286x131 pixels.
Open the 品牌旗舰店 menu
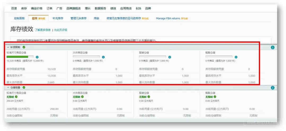pyautogui.click(x=74, y=8)
